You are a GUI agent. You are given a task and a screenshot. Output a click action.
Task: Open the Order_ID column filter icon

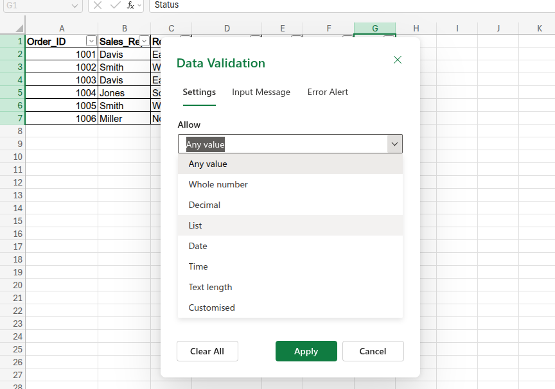click(91, 40)
